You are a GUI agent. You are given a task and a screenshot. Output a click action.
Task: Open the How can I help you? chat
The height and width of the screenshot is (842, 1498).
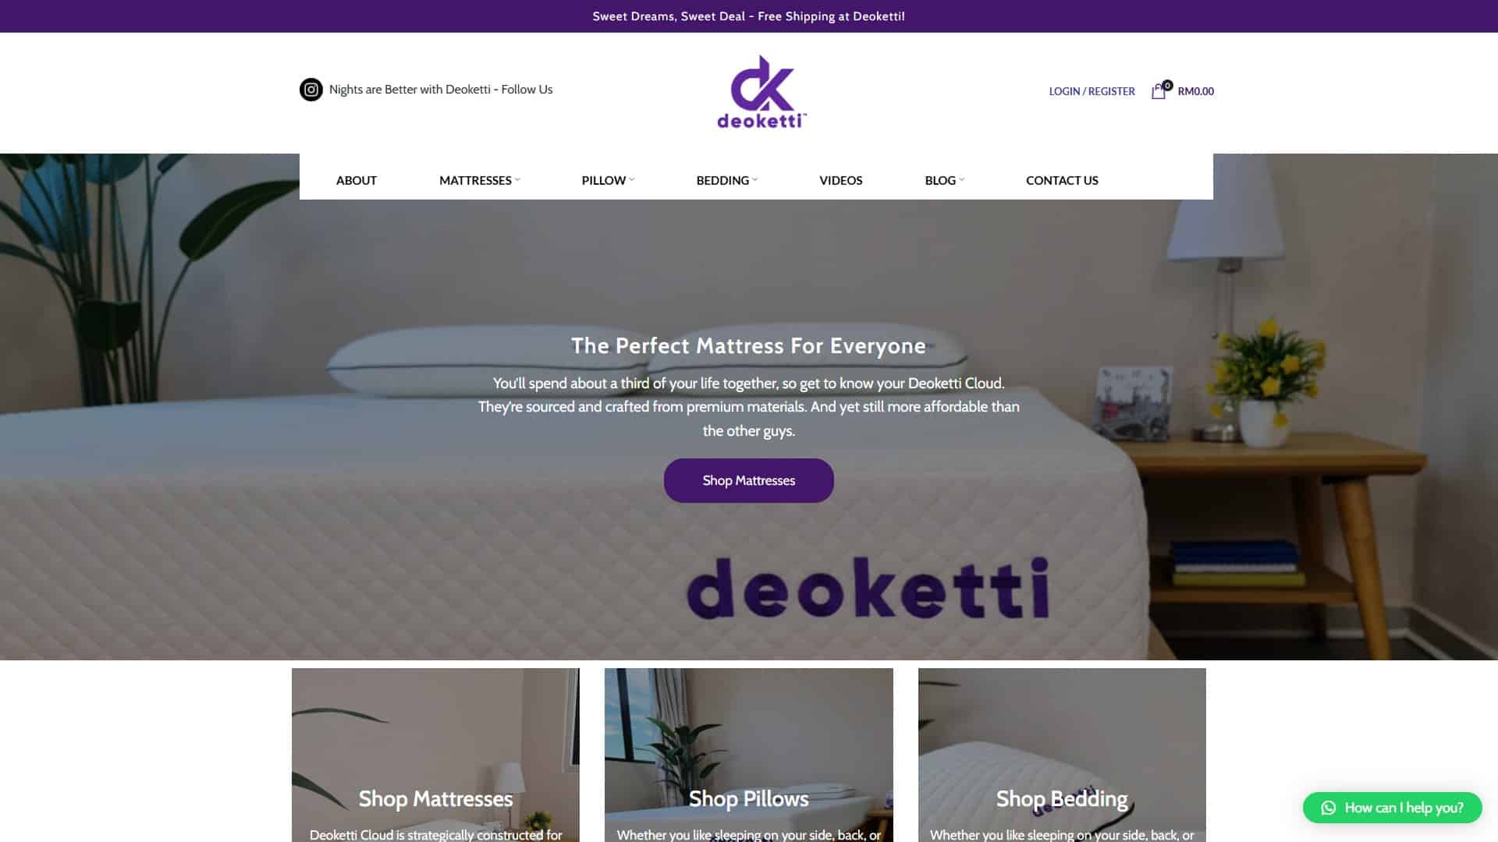pyautogui.click(x=1392, y=808)
